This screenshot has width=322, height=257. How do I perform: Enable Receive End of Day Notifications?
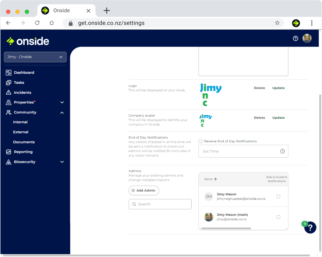200,141
